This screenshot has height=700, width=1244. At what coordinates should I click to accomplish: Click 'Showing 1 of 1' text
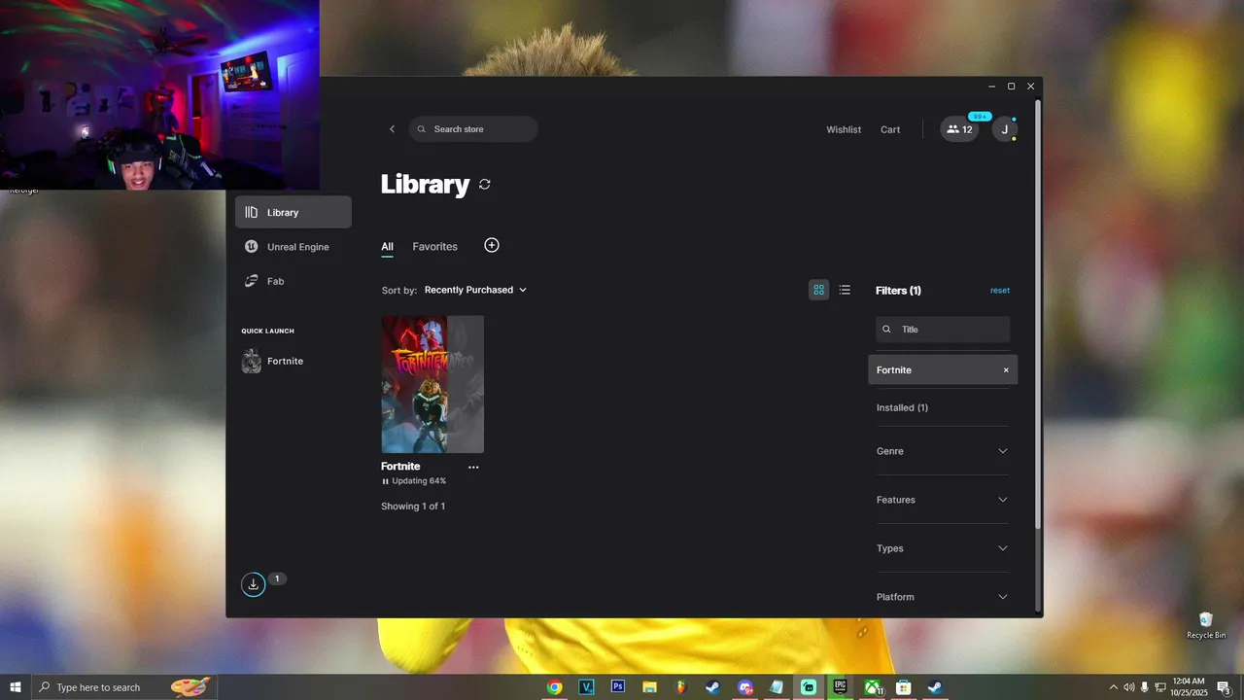(413, 507)
